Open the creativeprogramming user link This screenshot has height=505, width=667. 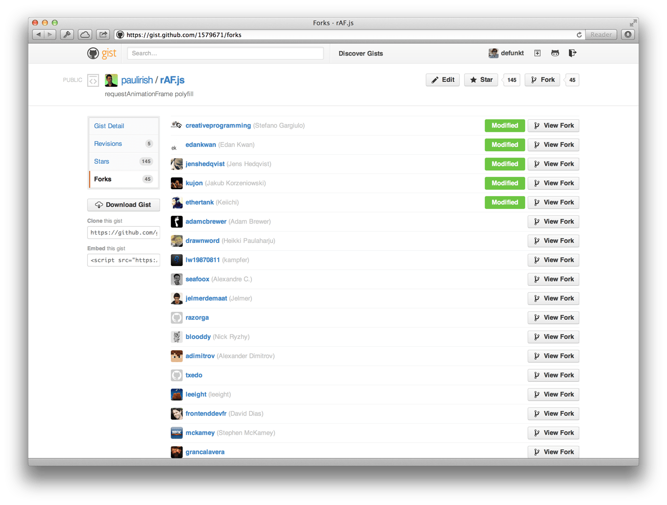pyautogui.click(x=218, y=126)
